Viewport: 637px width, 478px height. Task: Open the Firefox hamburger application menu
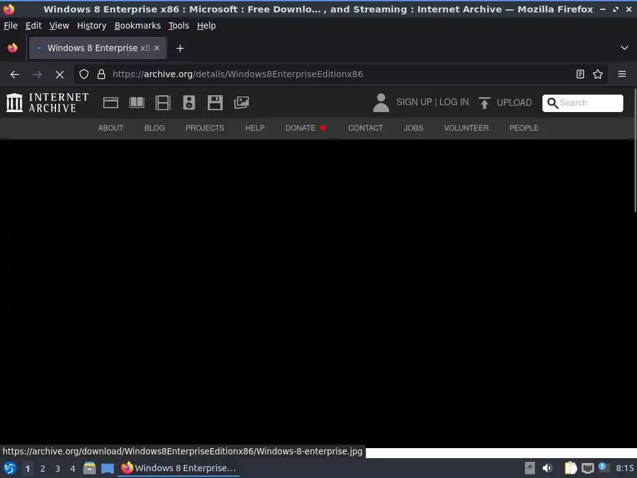coord(622,74)
